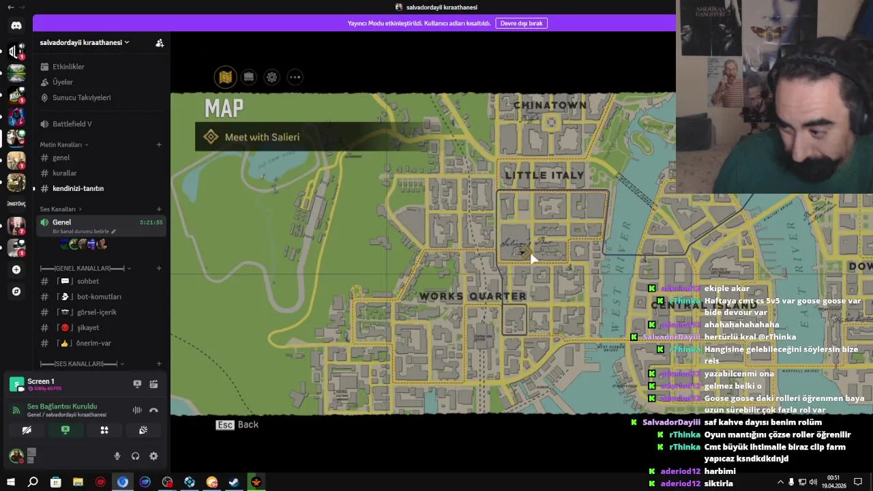
Task: Stop streaming with the Screen 1 stop icon
Action: tap(137, 384)
